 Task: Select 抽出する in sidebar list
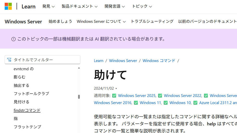coord(22,85)
